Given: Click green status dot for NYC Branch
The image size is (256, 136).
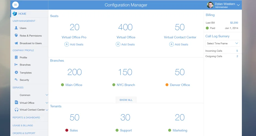Looking at the screenshot, I should [x=114, y=85].
